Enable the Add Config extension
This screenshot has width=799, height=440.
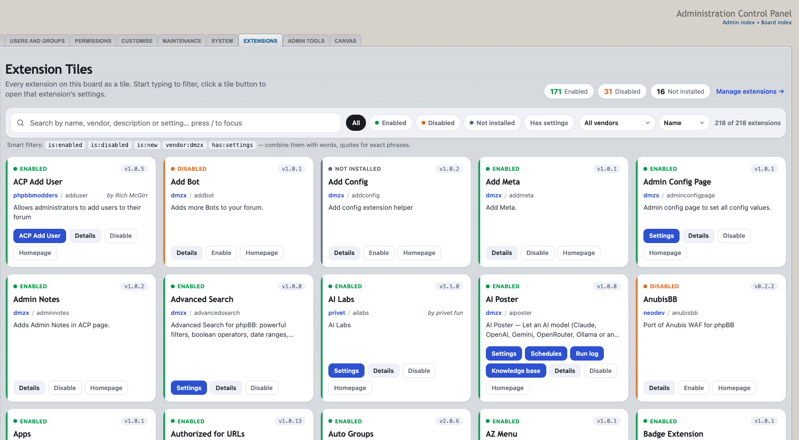(379, 253)
